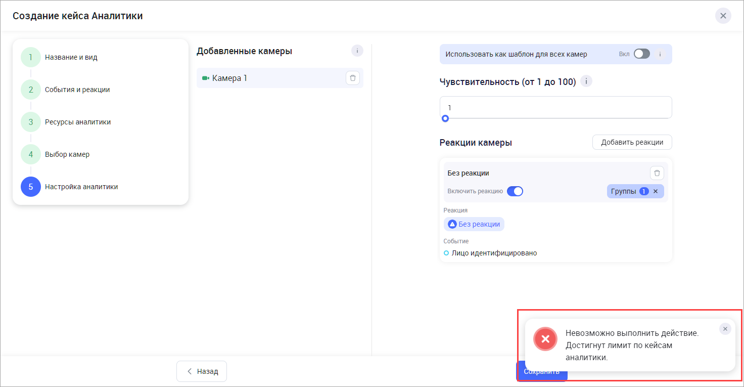Disable the Включить реакцию switch
744x387 pixels.
[515, 191]
